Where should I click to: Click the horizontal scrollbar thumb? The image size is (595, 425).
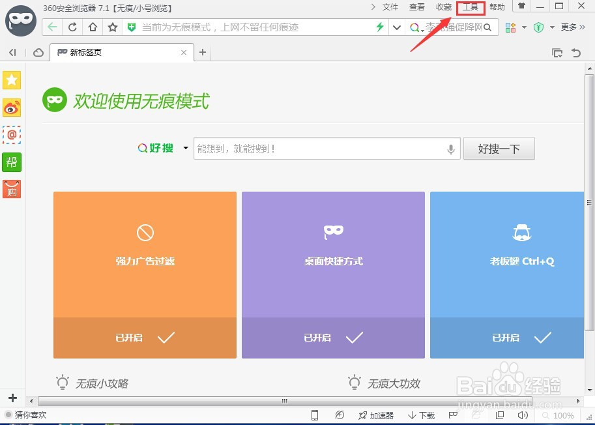285,401
